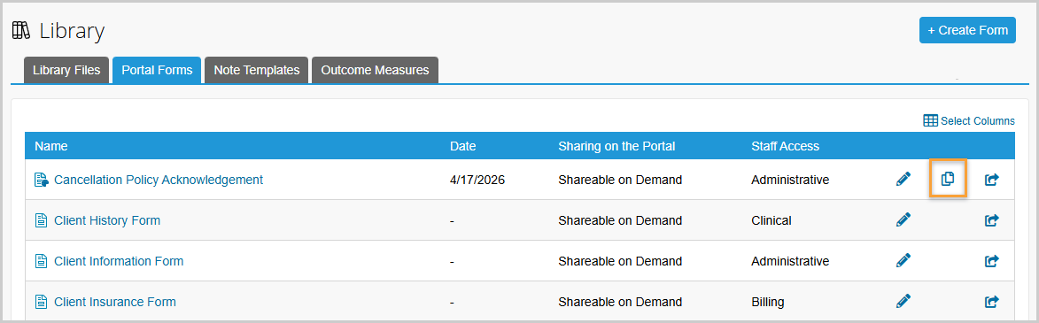Screen dimensions: 1039x323
Task: Click Shareable on Demand in Cancellation Policy row
Action: 619,180
